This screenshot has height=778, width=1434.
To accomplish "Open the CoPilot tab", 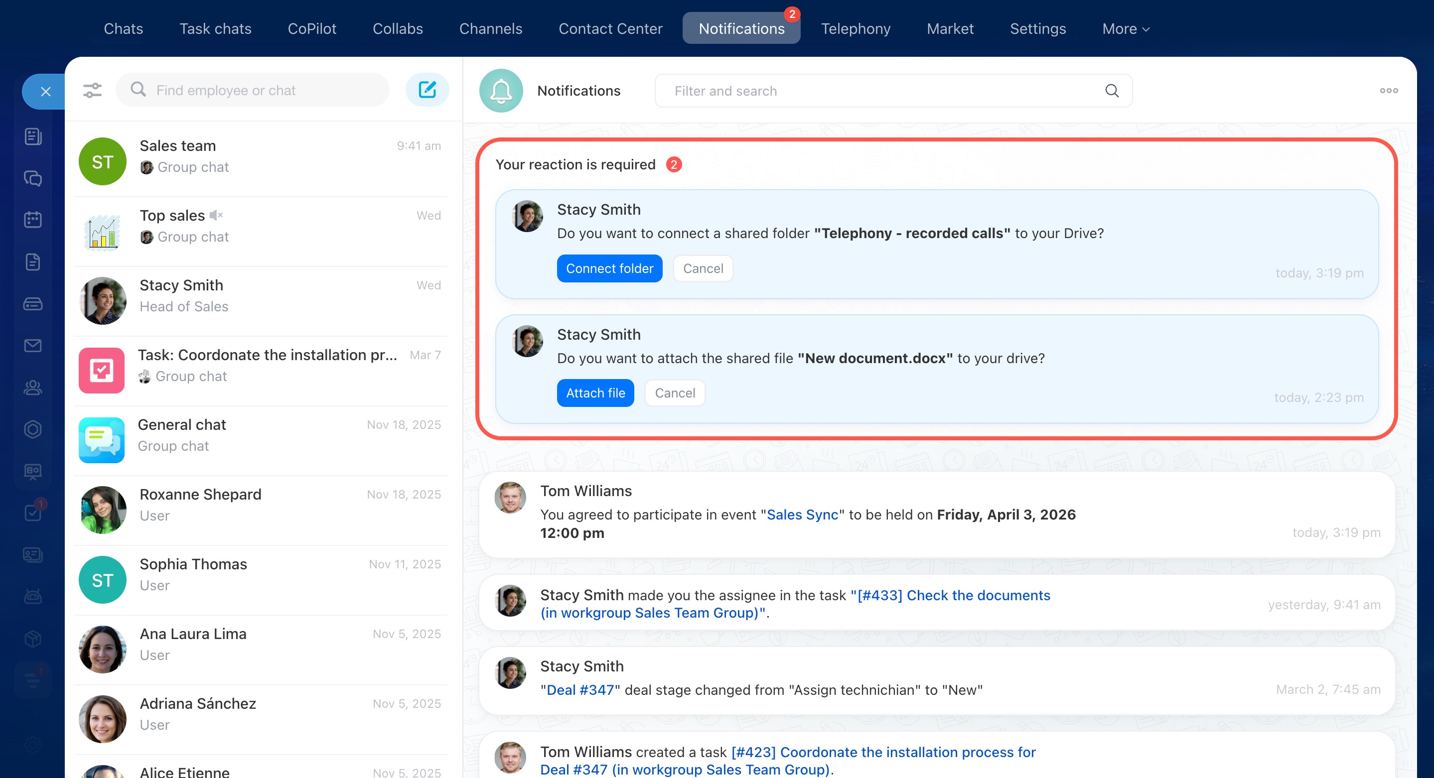I will 312,29.
